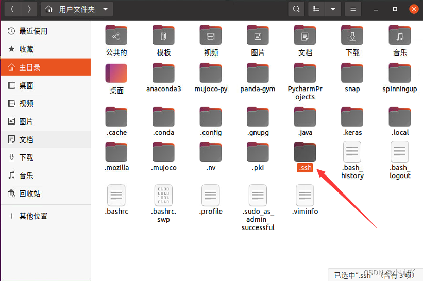Select 最近使用 in the sidebar
This screenshot has height=281, width=423.
[x=46, y=31]
